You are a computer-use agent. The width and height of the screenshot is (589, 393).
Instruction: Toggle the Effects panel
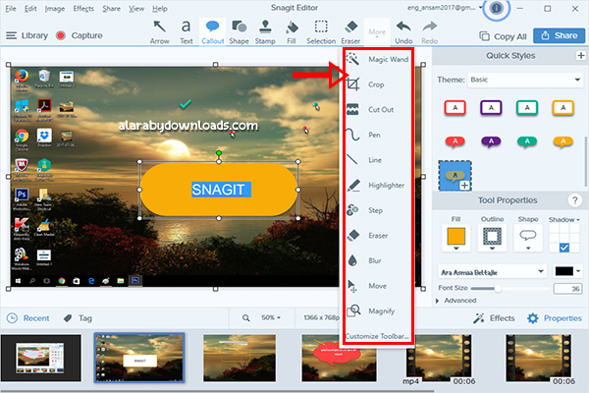[494, 318]
